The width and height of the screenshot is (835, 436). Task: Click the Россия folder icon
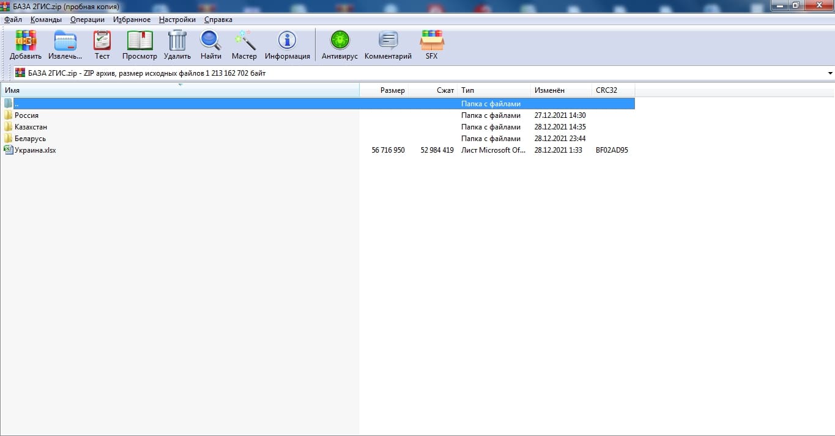coord(8,115)
